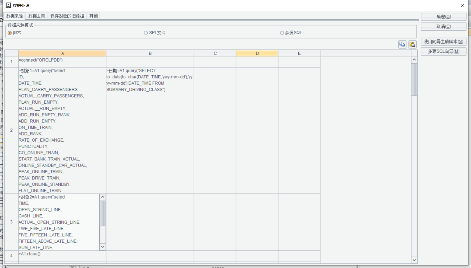Select column header D
The height and width of the screenshot is (268, 471).
257,53
